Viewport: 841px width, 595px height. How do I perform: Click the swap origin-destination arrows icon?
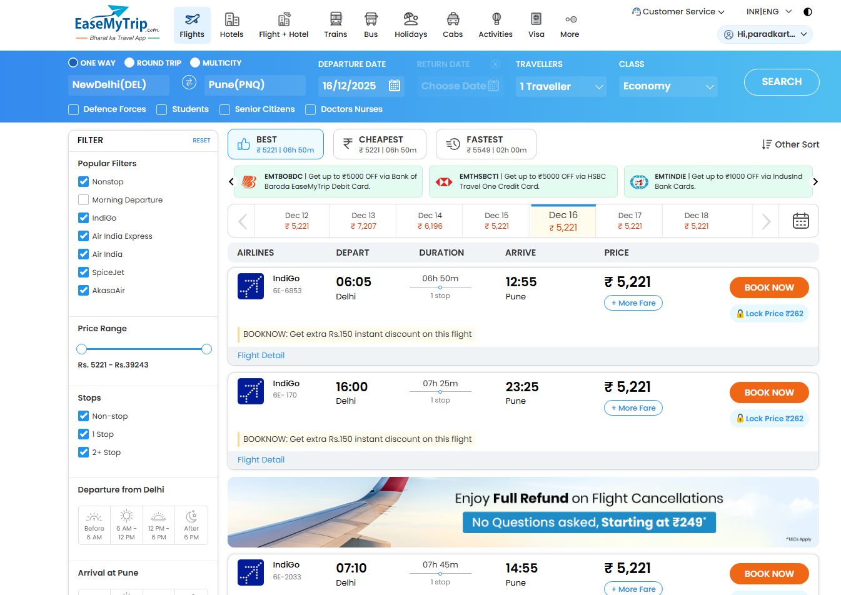[x=189, y=82]
